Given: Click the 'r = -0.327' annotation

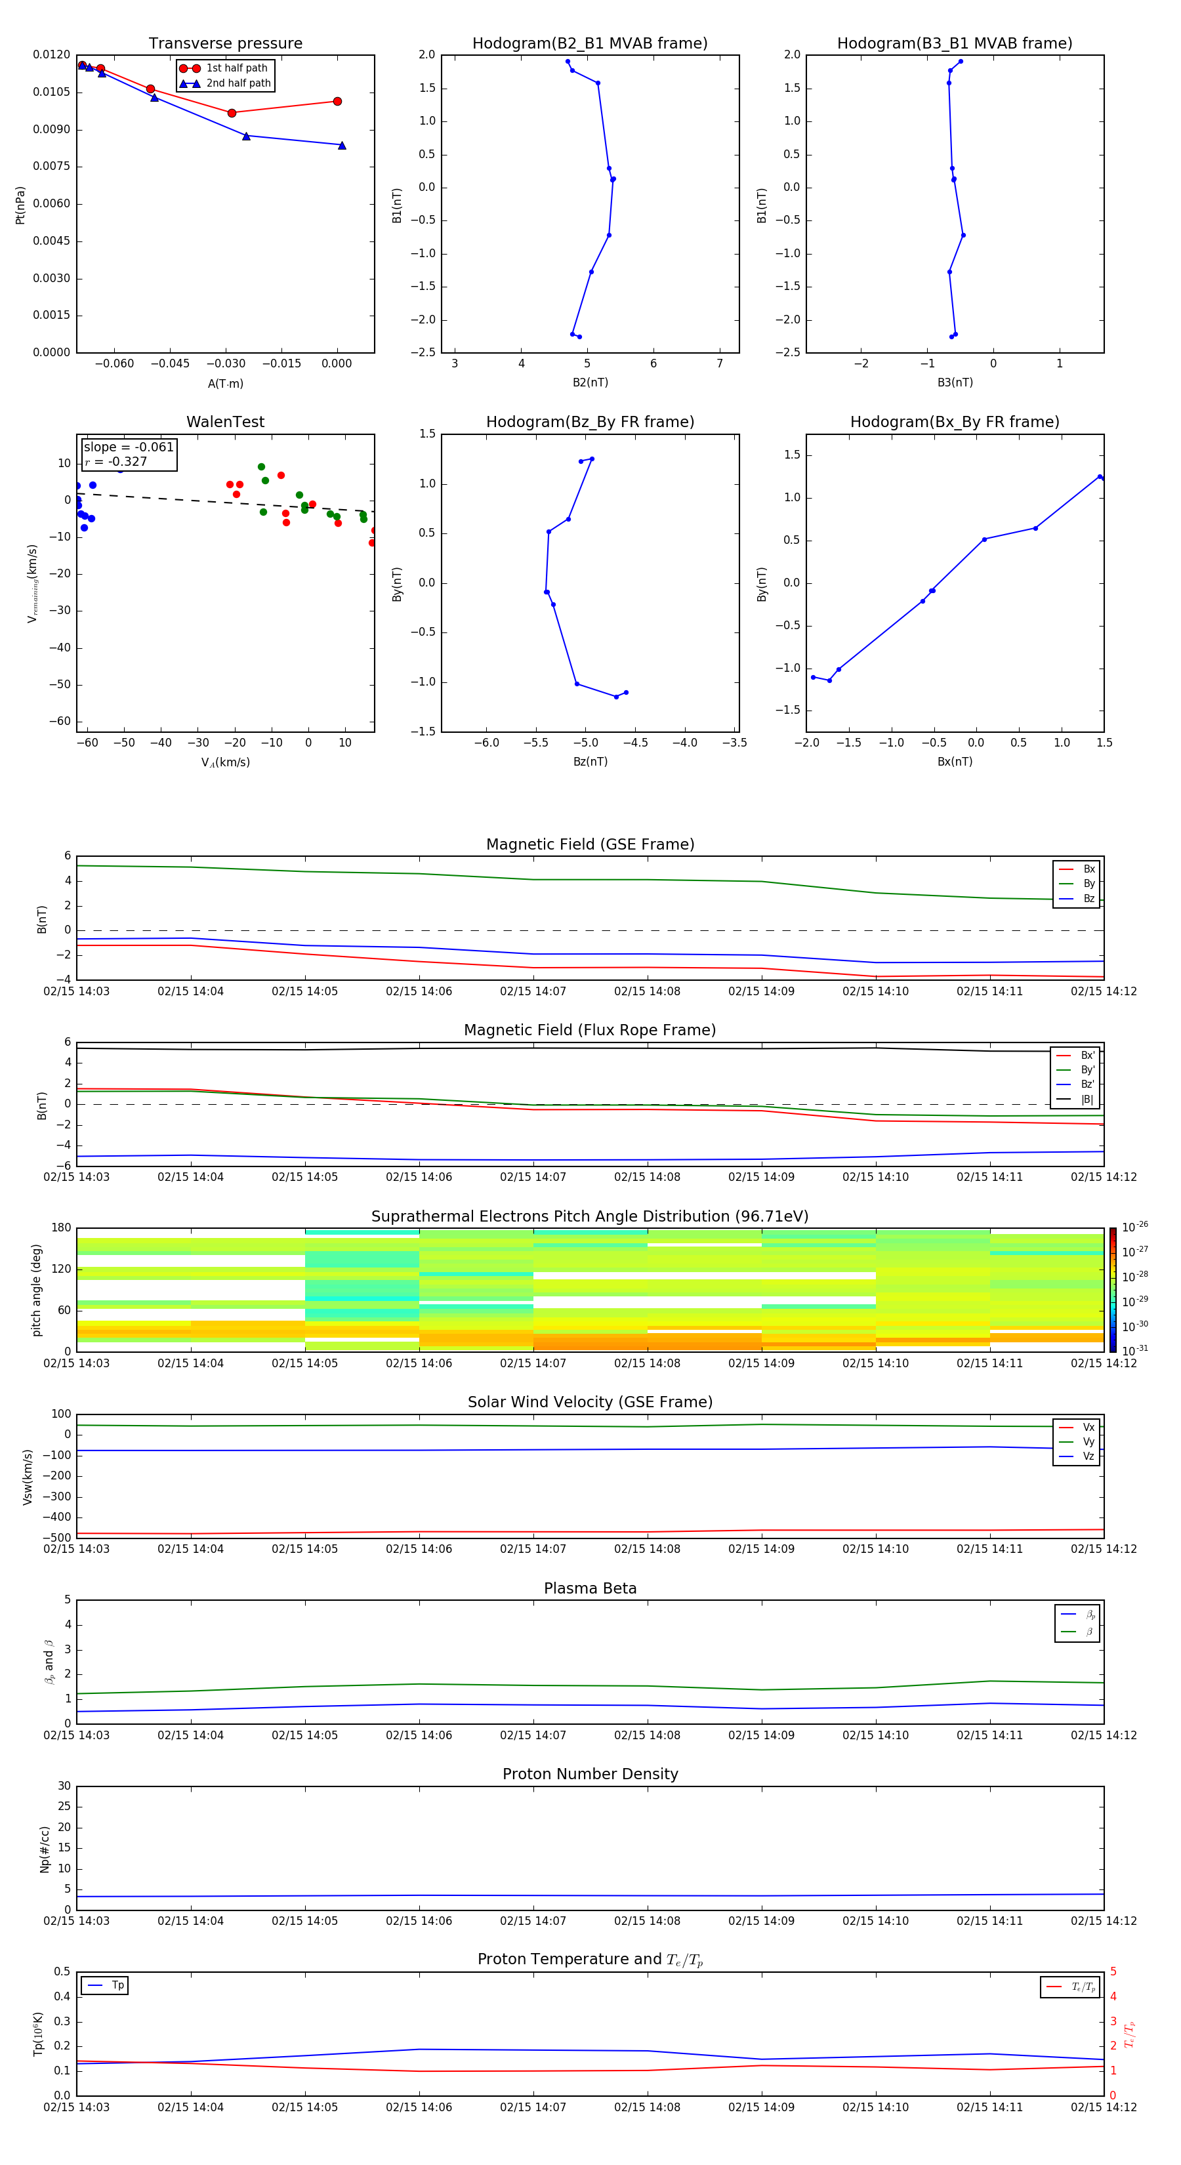Looking at the screenshot, I should [x=116, y=461].
